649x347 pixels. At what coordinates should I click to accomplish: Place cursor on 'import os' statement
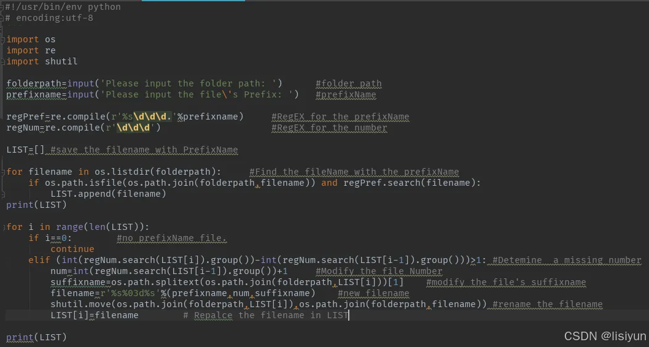point(31,40)
